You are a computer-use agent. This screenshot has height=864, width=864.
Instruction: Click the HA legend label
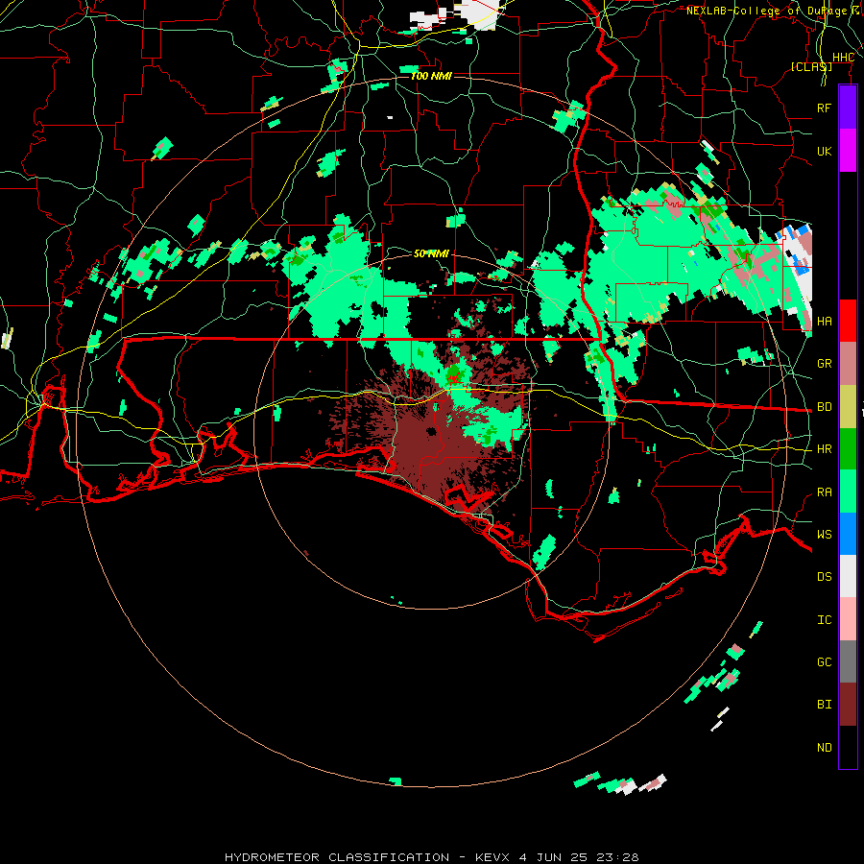825,321
